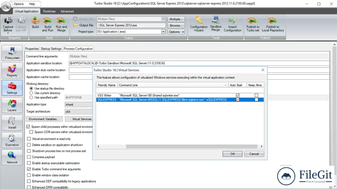
Task: Close the Virtual Services dialog
Action: pyautogui.click(x=262, y=70)
